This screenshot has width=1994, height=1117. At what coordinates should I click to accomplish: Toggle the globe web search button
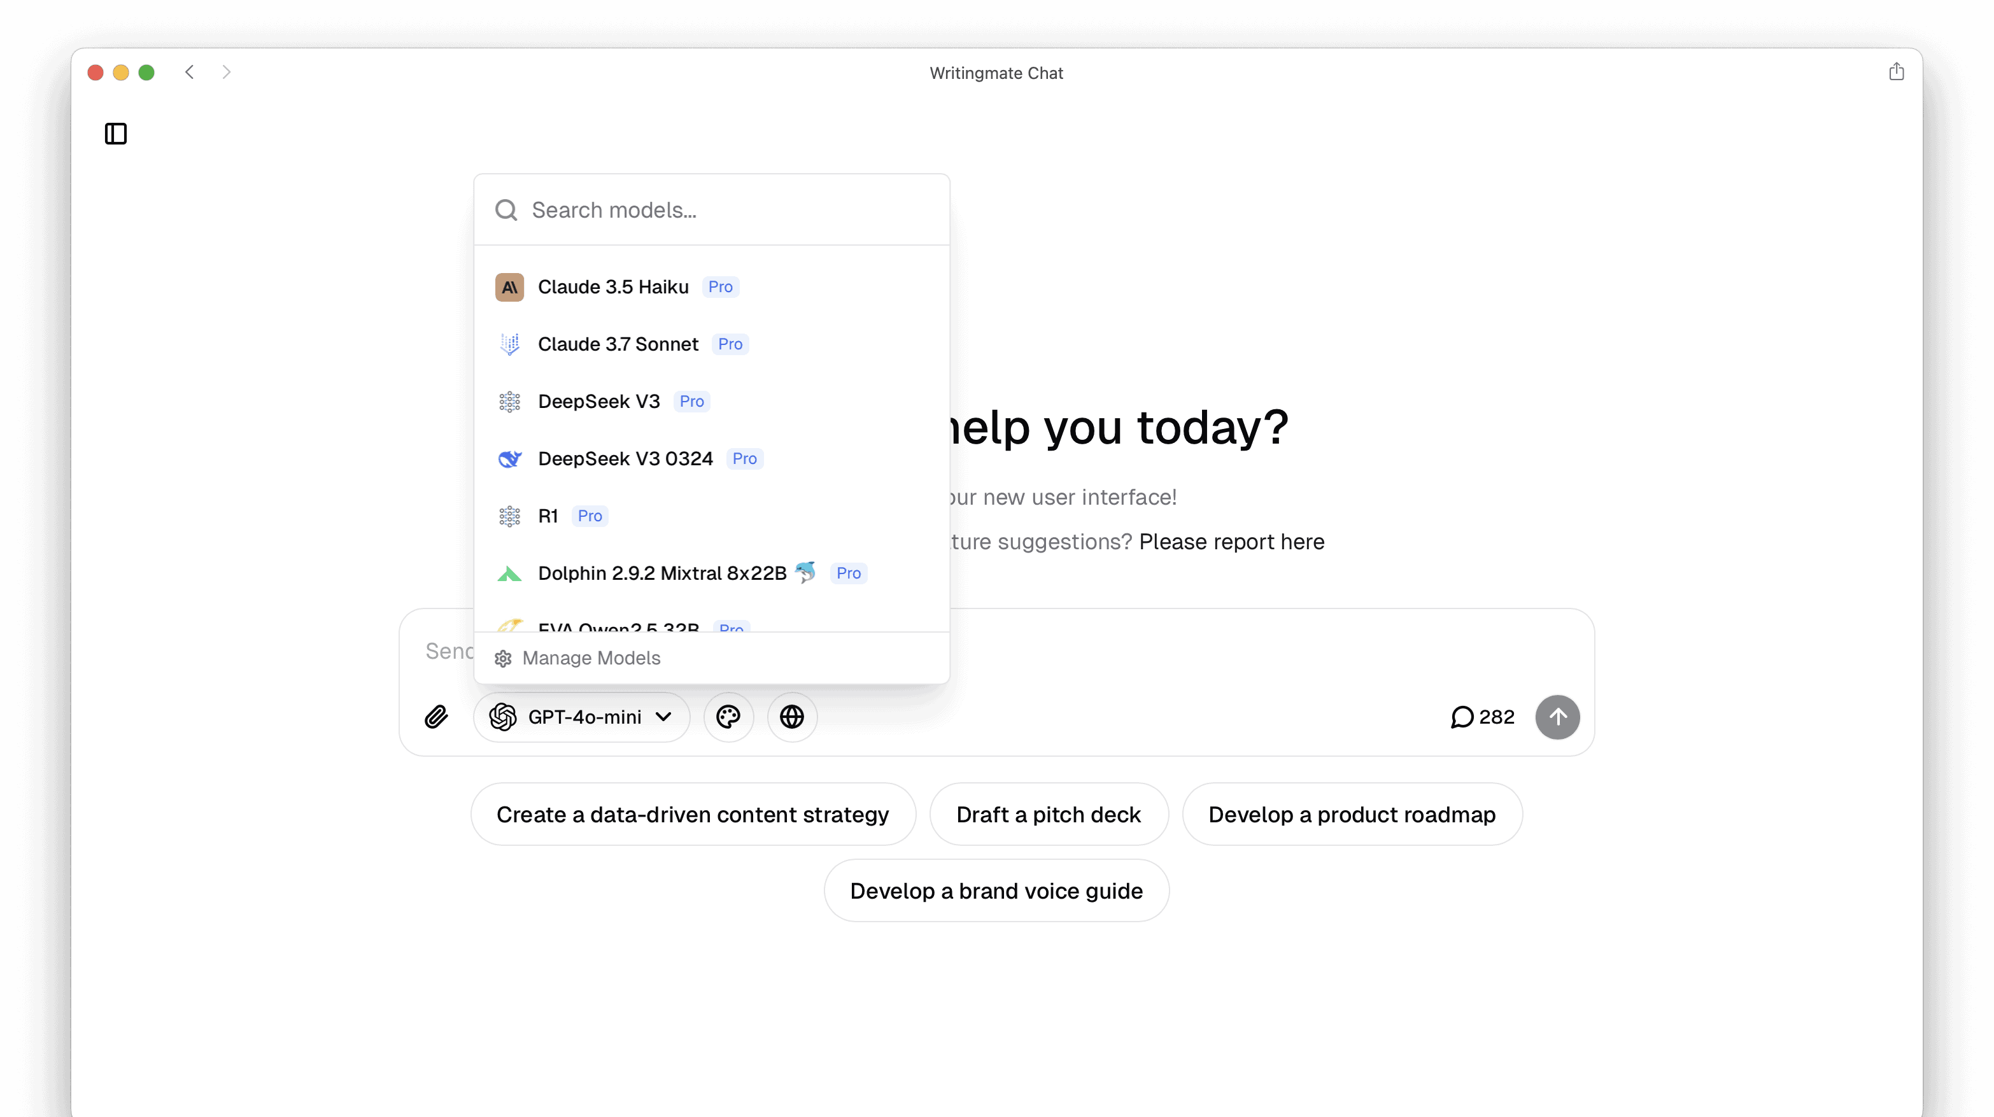(792, 717)
